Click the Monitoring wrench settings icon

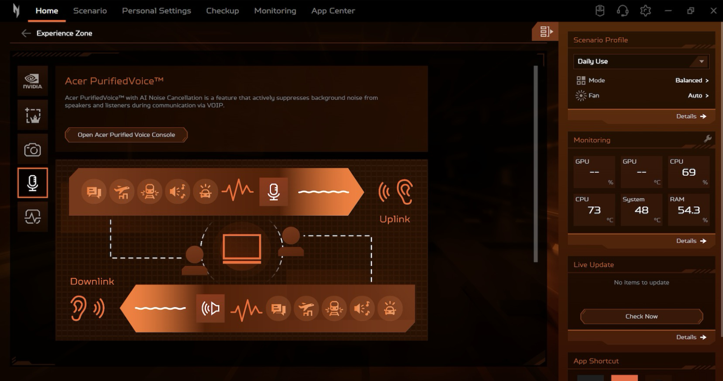point(708,139)
